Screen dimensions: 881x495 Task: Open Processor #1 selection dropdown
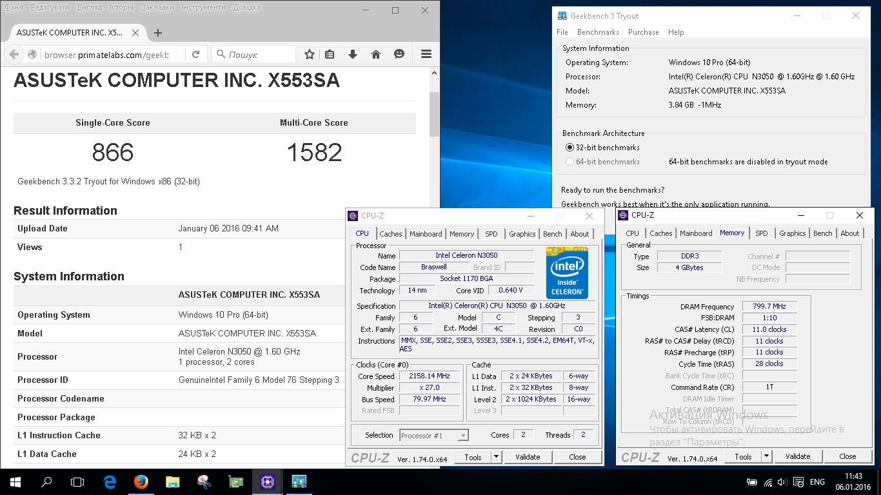(434, 436)
